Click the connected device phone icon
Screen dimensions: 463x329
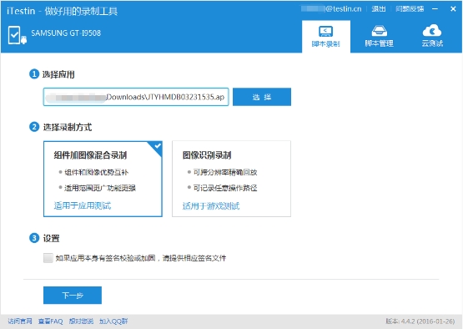pyautogui.click(x=18, y=35)
